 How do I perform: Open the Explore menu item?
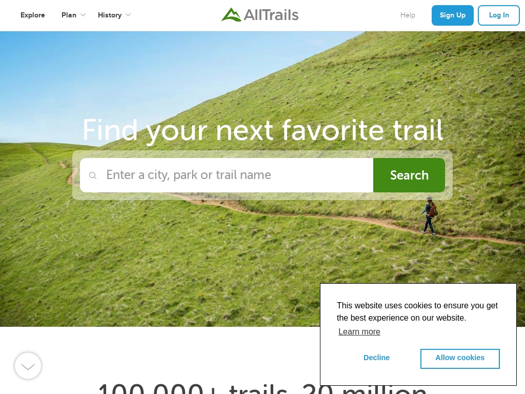click(32, 15)
